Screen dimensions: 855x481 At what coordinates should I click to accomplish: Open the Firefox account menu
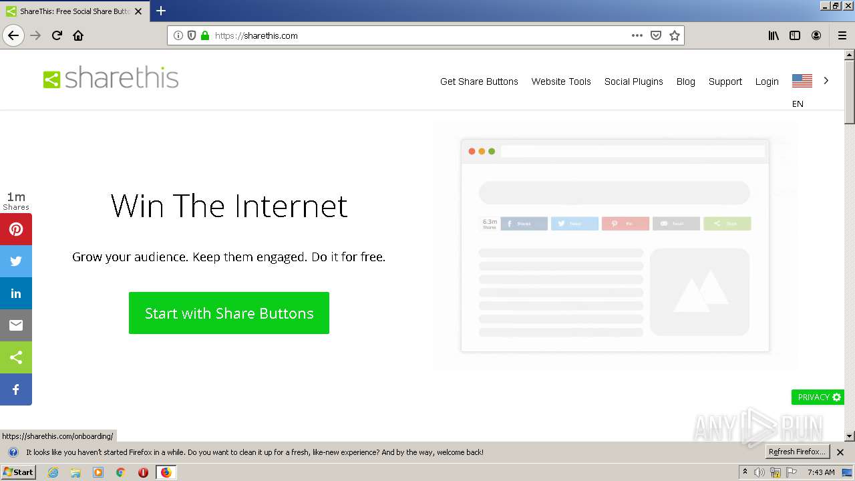pyautogui.click(x=816, y=35)
